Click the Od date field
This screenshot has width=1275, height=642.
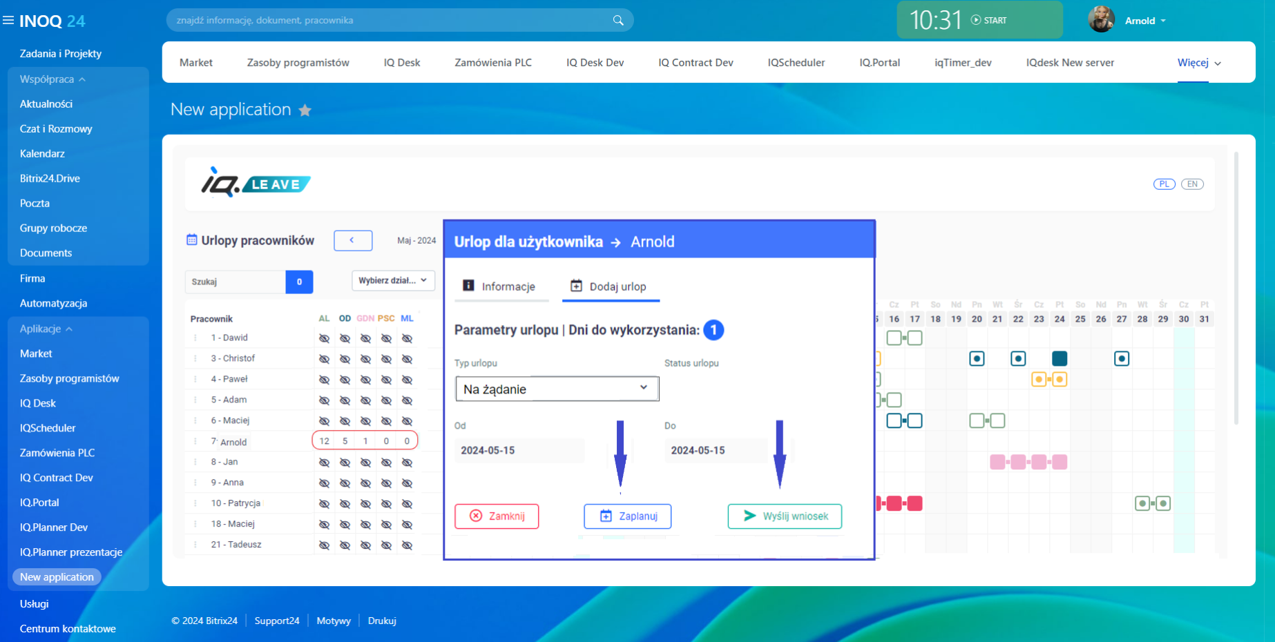518,450
